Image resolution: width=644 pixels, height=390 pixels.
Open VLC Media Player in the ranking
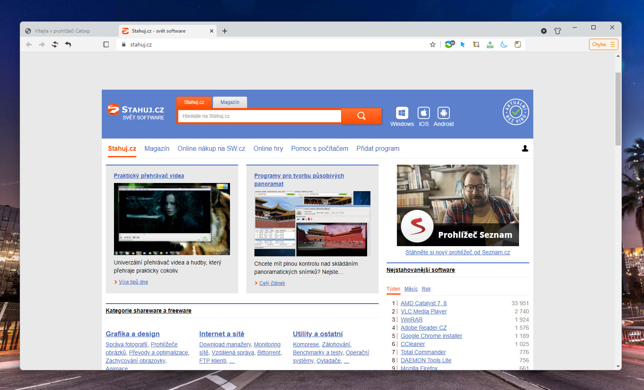(424, 311)
